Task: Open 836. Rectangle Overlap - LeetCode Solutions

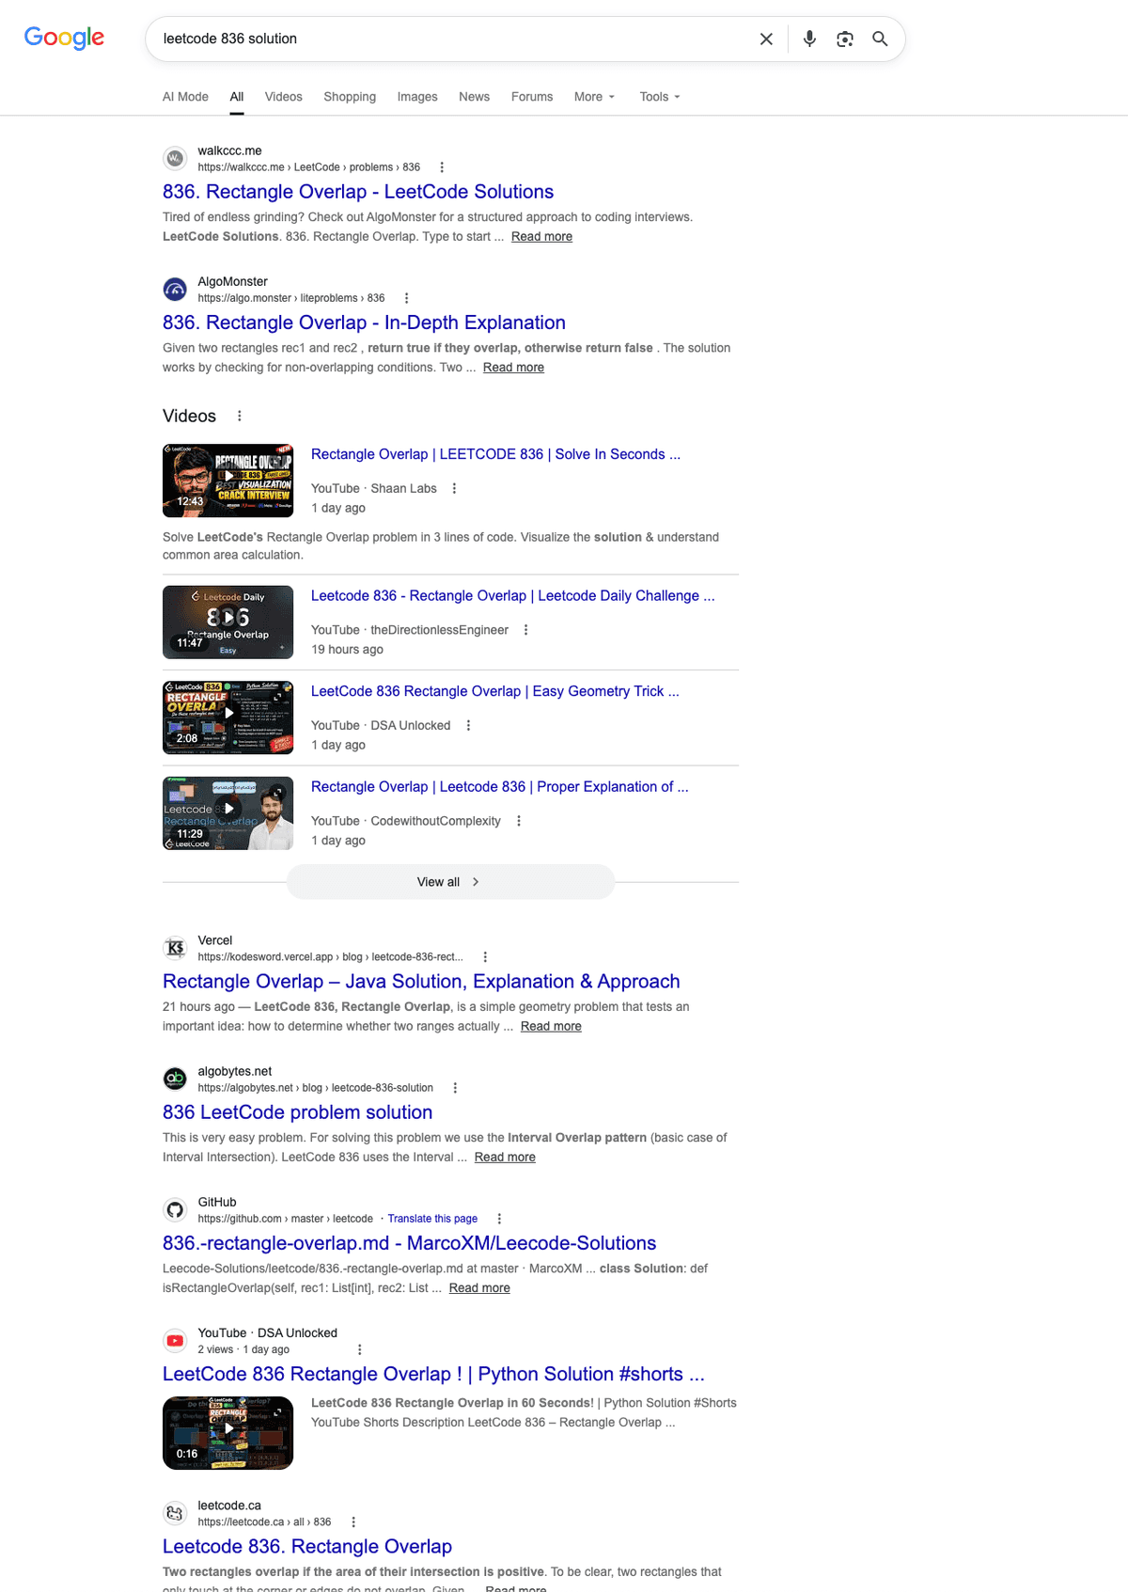Action: (x=358, y=192)
